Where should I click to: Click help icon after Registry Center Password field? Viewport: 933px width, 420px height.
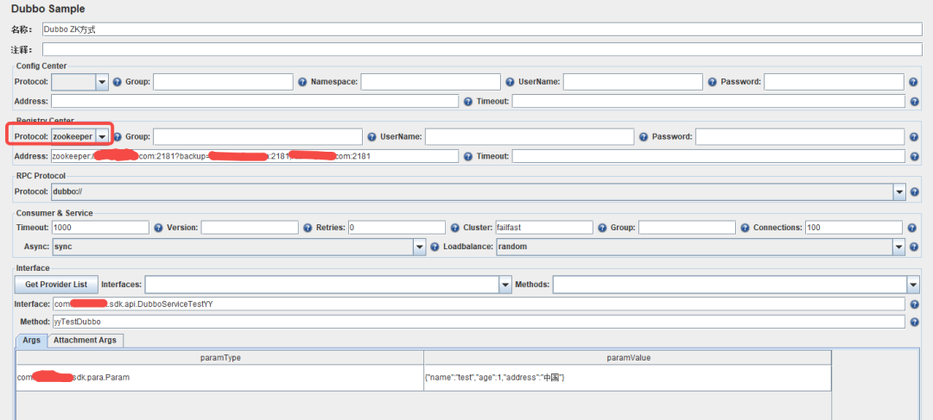pyautogui.click(x=914, y=136)
